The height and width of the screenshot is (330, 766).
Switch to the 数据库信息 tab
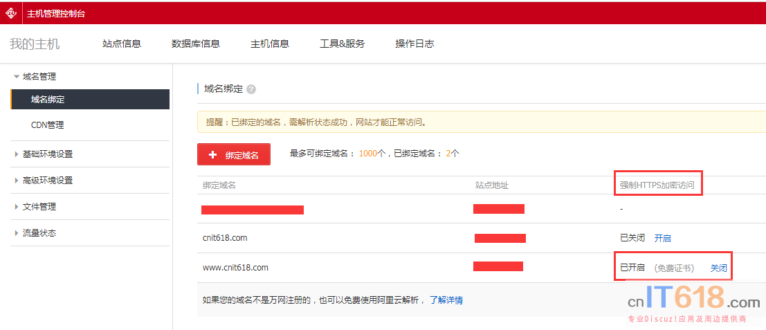[x=196, y=44]
